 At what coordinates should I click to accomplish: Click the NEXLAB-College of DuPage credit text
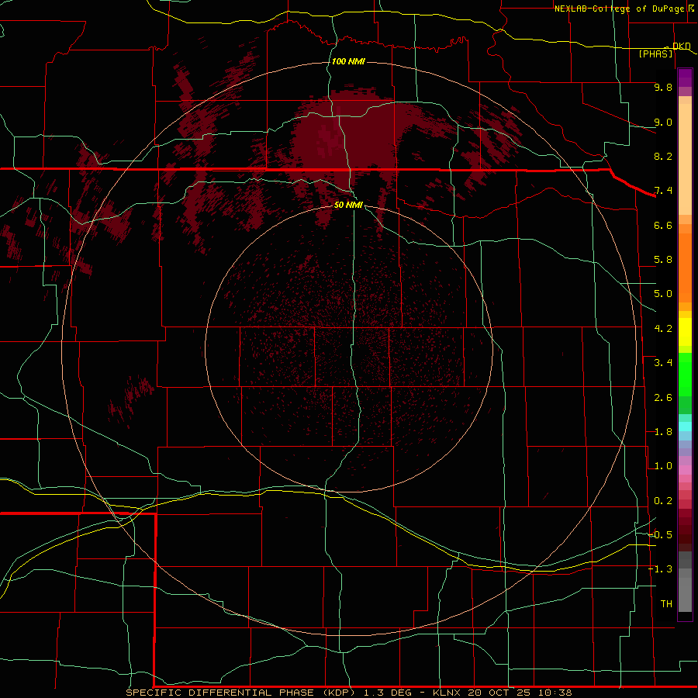click(x=619, y=9)
